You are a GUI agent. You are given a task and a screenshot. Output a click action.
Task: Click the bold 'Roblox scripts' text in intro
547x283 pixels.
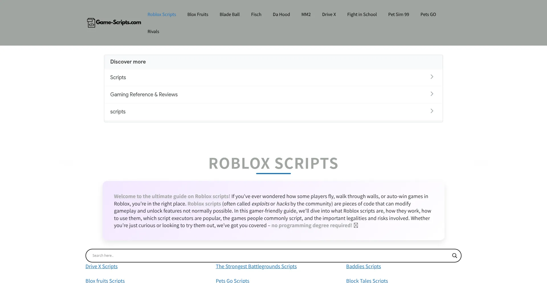click(x=204, y=204)
